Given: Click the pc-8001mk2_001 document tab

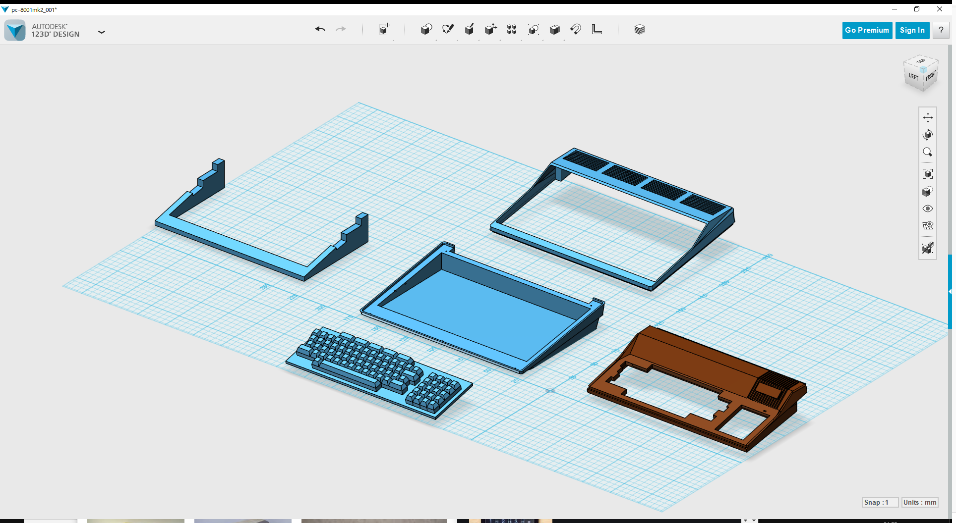Looking at the screenshot, I should coord(34,9).
